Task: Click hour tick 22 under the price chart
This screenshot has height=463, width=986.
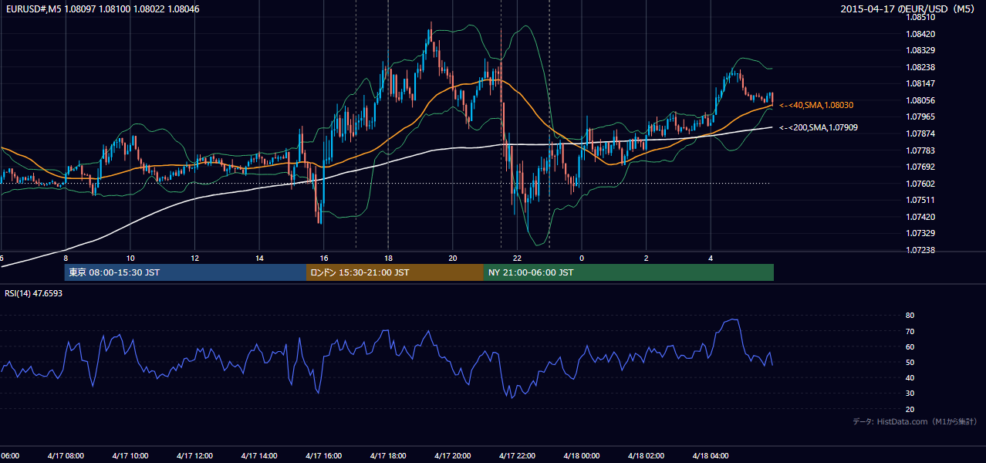Action: 517,258
